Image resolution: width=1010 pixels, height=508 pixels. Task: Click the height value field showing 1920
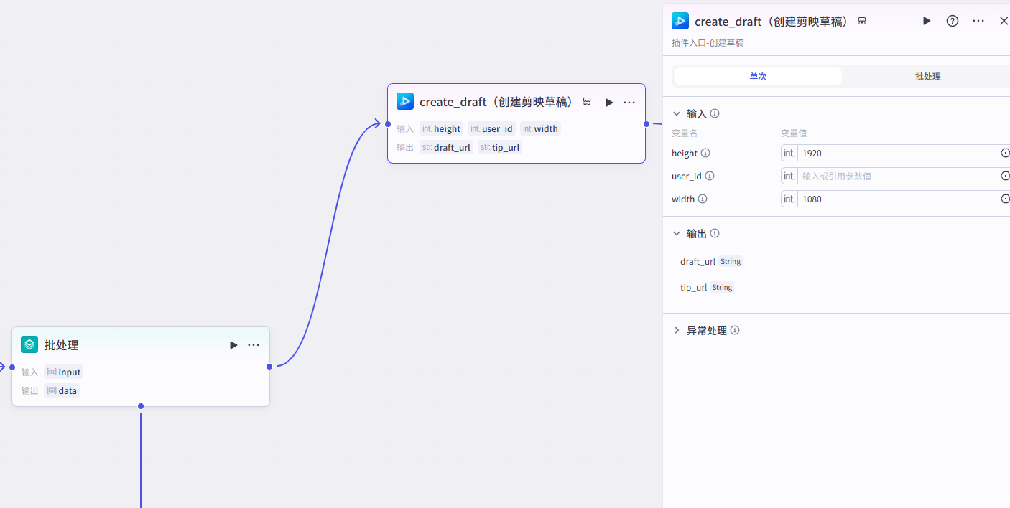click(x=898, y=153)
